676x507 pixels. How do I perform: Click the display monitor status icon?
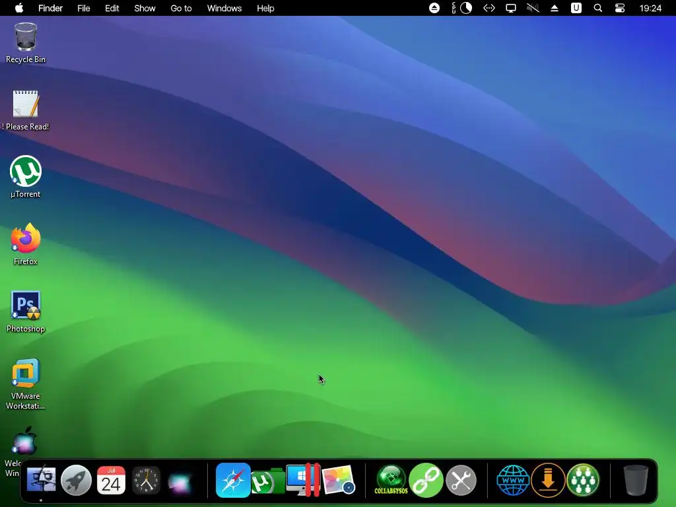[511, 8]
